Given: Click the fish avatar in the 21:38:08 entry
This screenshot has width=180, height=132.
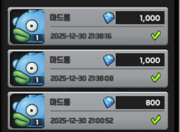Looking at the screenshot, I should click(27, 69).
